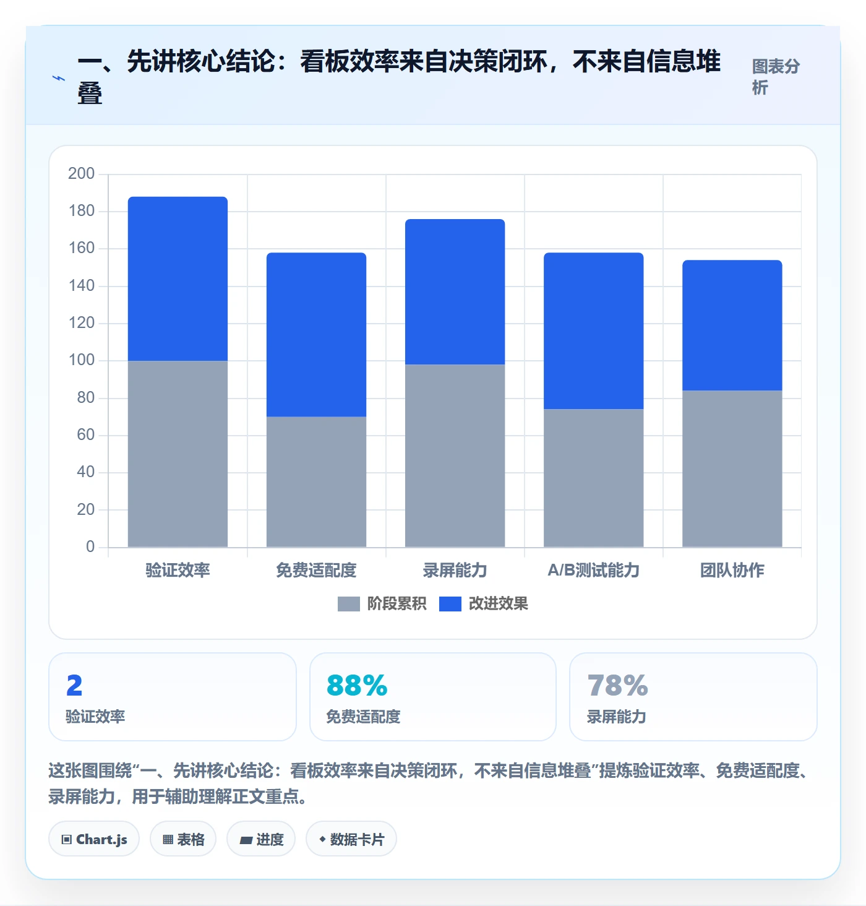Click the description paragraph starting with 这张图围绕
Image resolution: width=866 pixels, height=906 pixels.
(x=429, y=783)
